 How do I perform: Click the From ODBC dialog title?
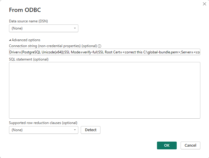pyautogui.click(x=25, y=10)
